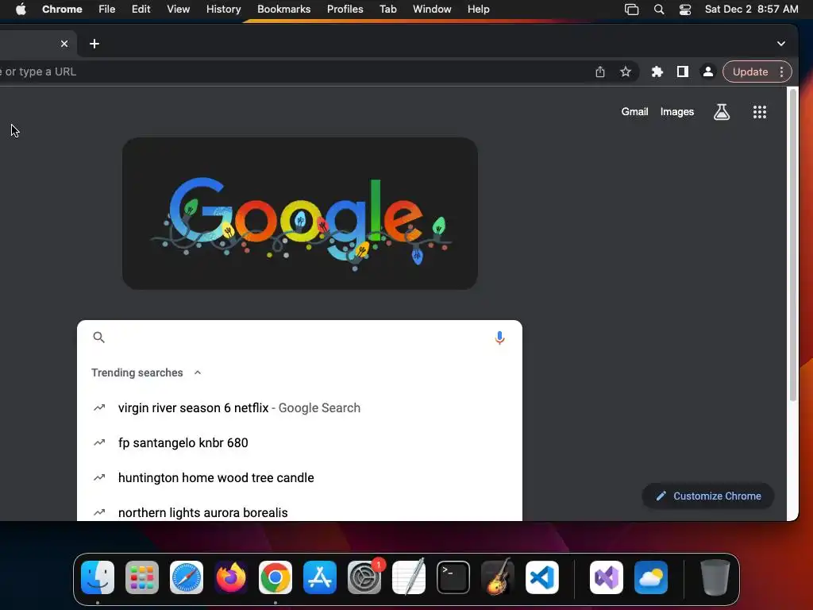
Task: Open the Trash in the Dock
Action: 715,577
